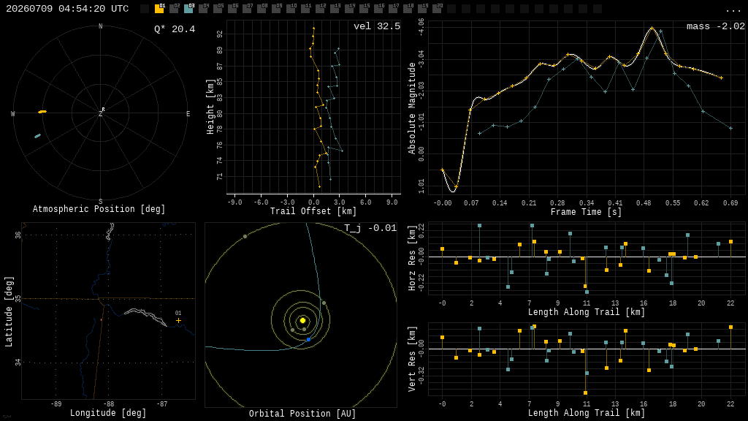Toggle station 07 square
The image size is (748, 421).
(247, 9)
